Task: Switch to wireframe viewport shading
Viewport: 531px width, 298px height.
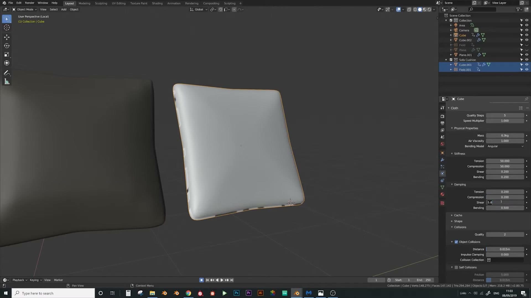Action: coord(415,9)
